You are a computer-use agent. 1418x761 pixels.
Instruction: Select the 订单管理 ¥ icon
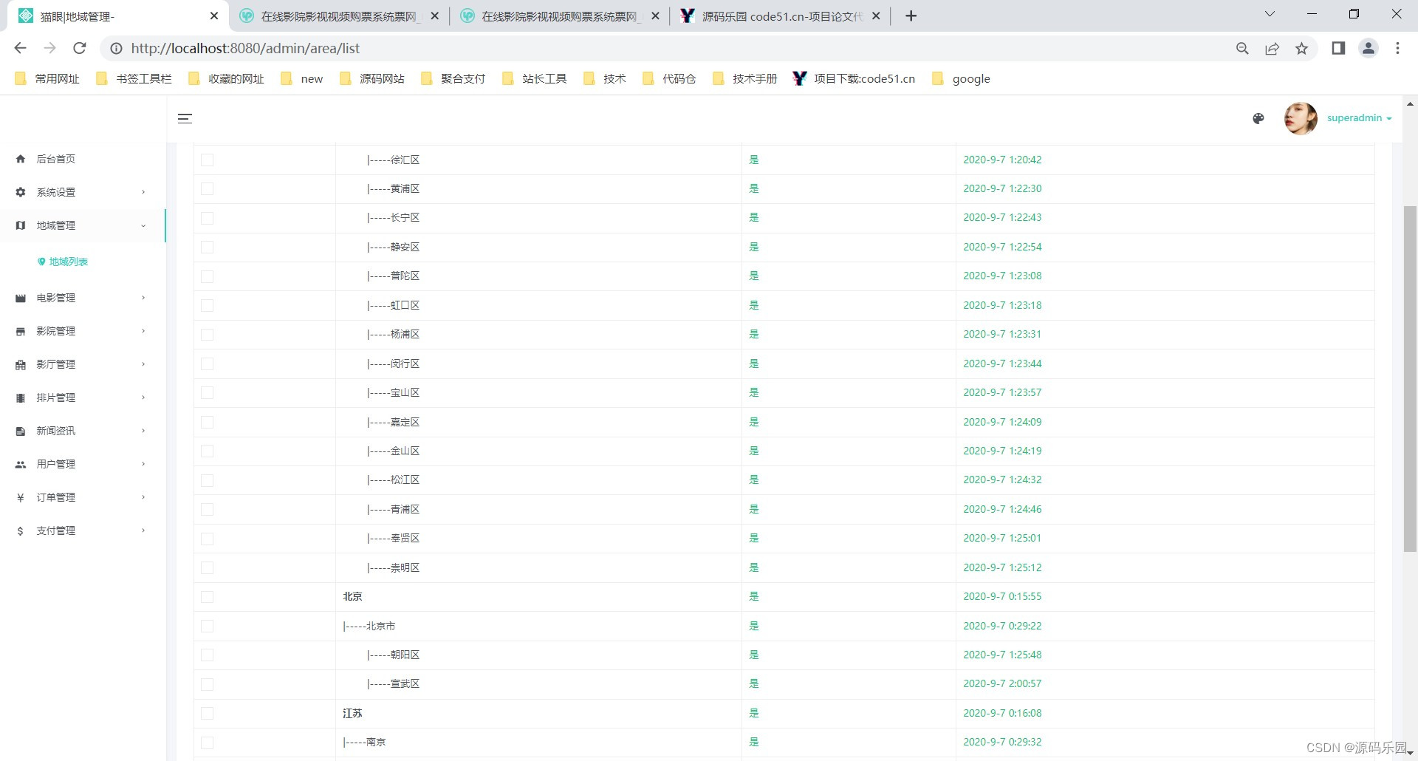[20, 497]
